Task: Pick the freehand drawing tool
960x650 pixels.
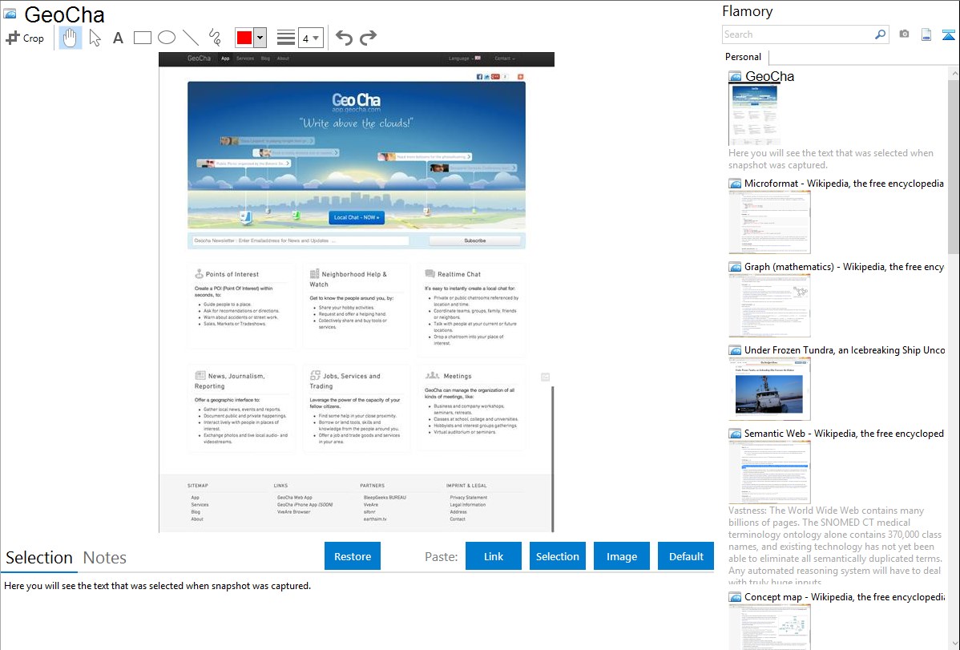Action: (215, 38)
